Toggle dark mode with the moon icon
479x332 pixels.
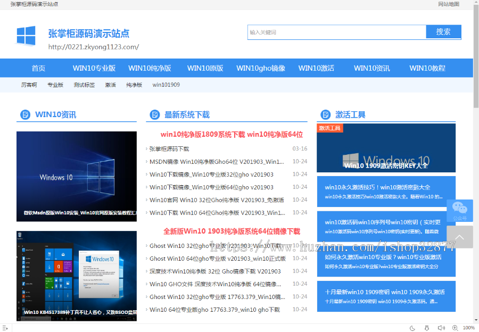(412, 328)
